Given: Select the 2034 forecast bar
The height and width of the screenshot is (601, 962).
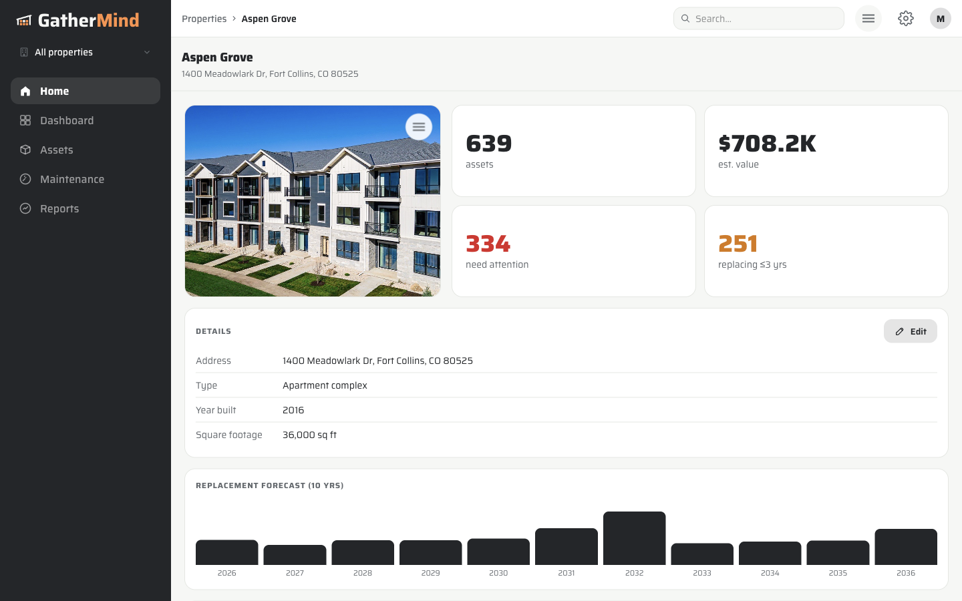Looking at the screenshot, I should (770, 553).
